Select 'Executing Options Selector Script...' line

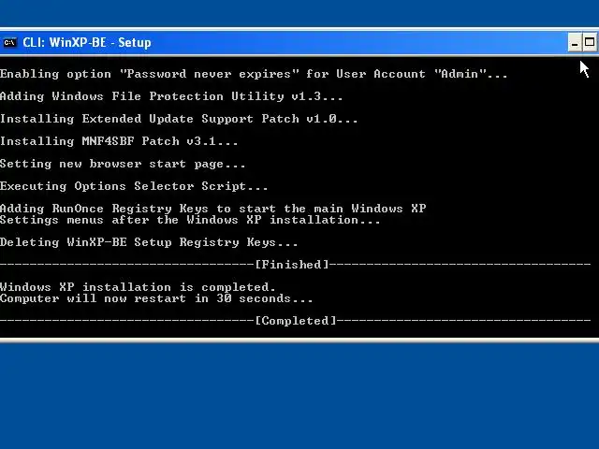[x=134, y=186]
